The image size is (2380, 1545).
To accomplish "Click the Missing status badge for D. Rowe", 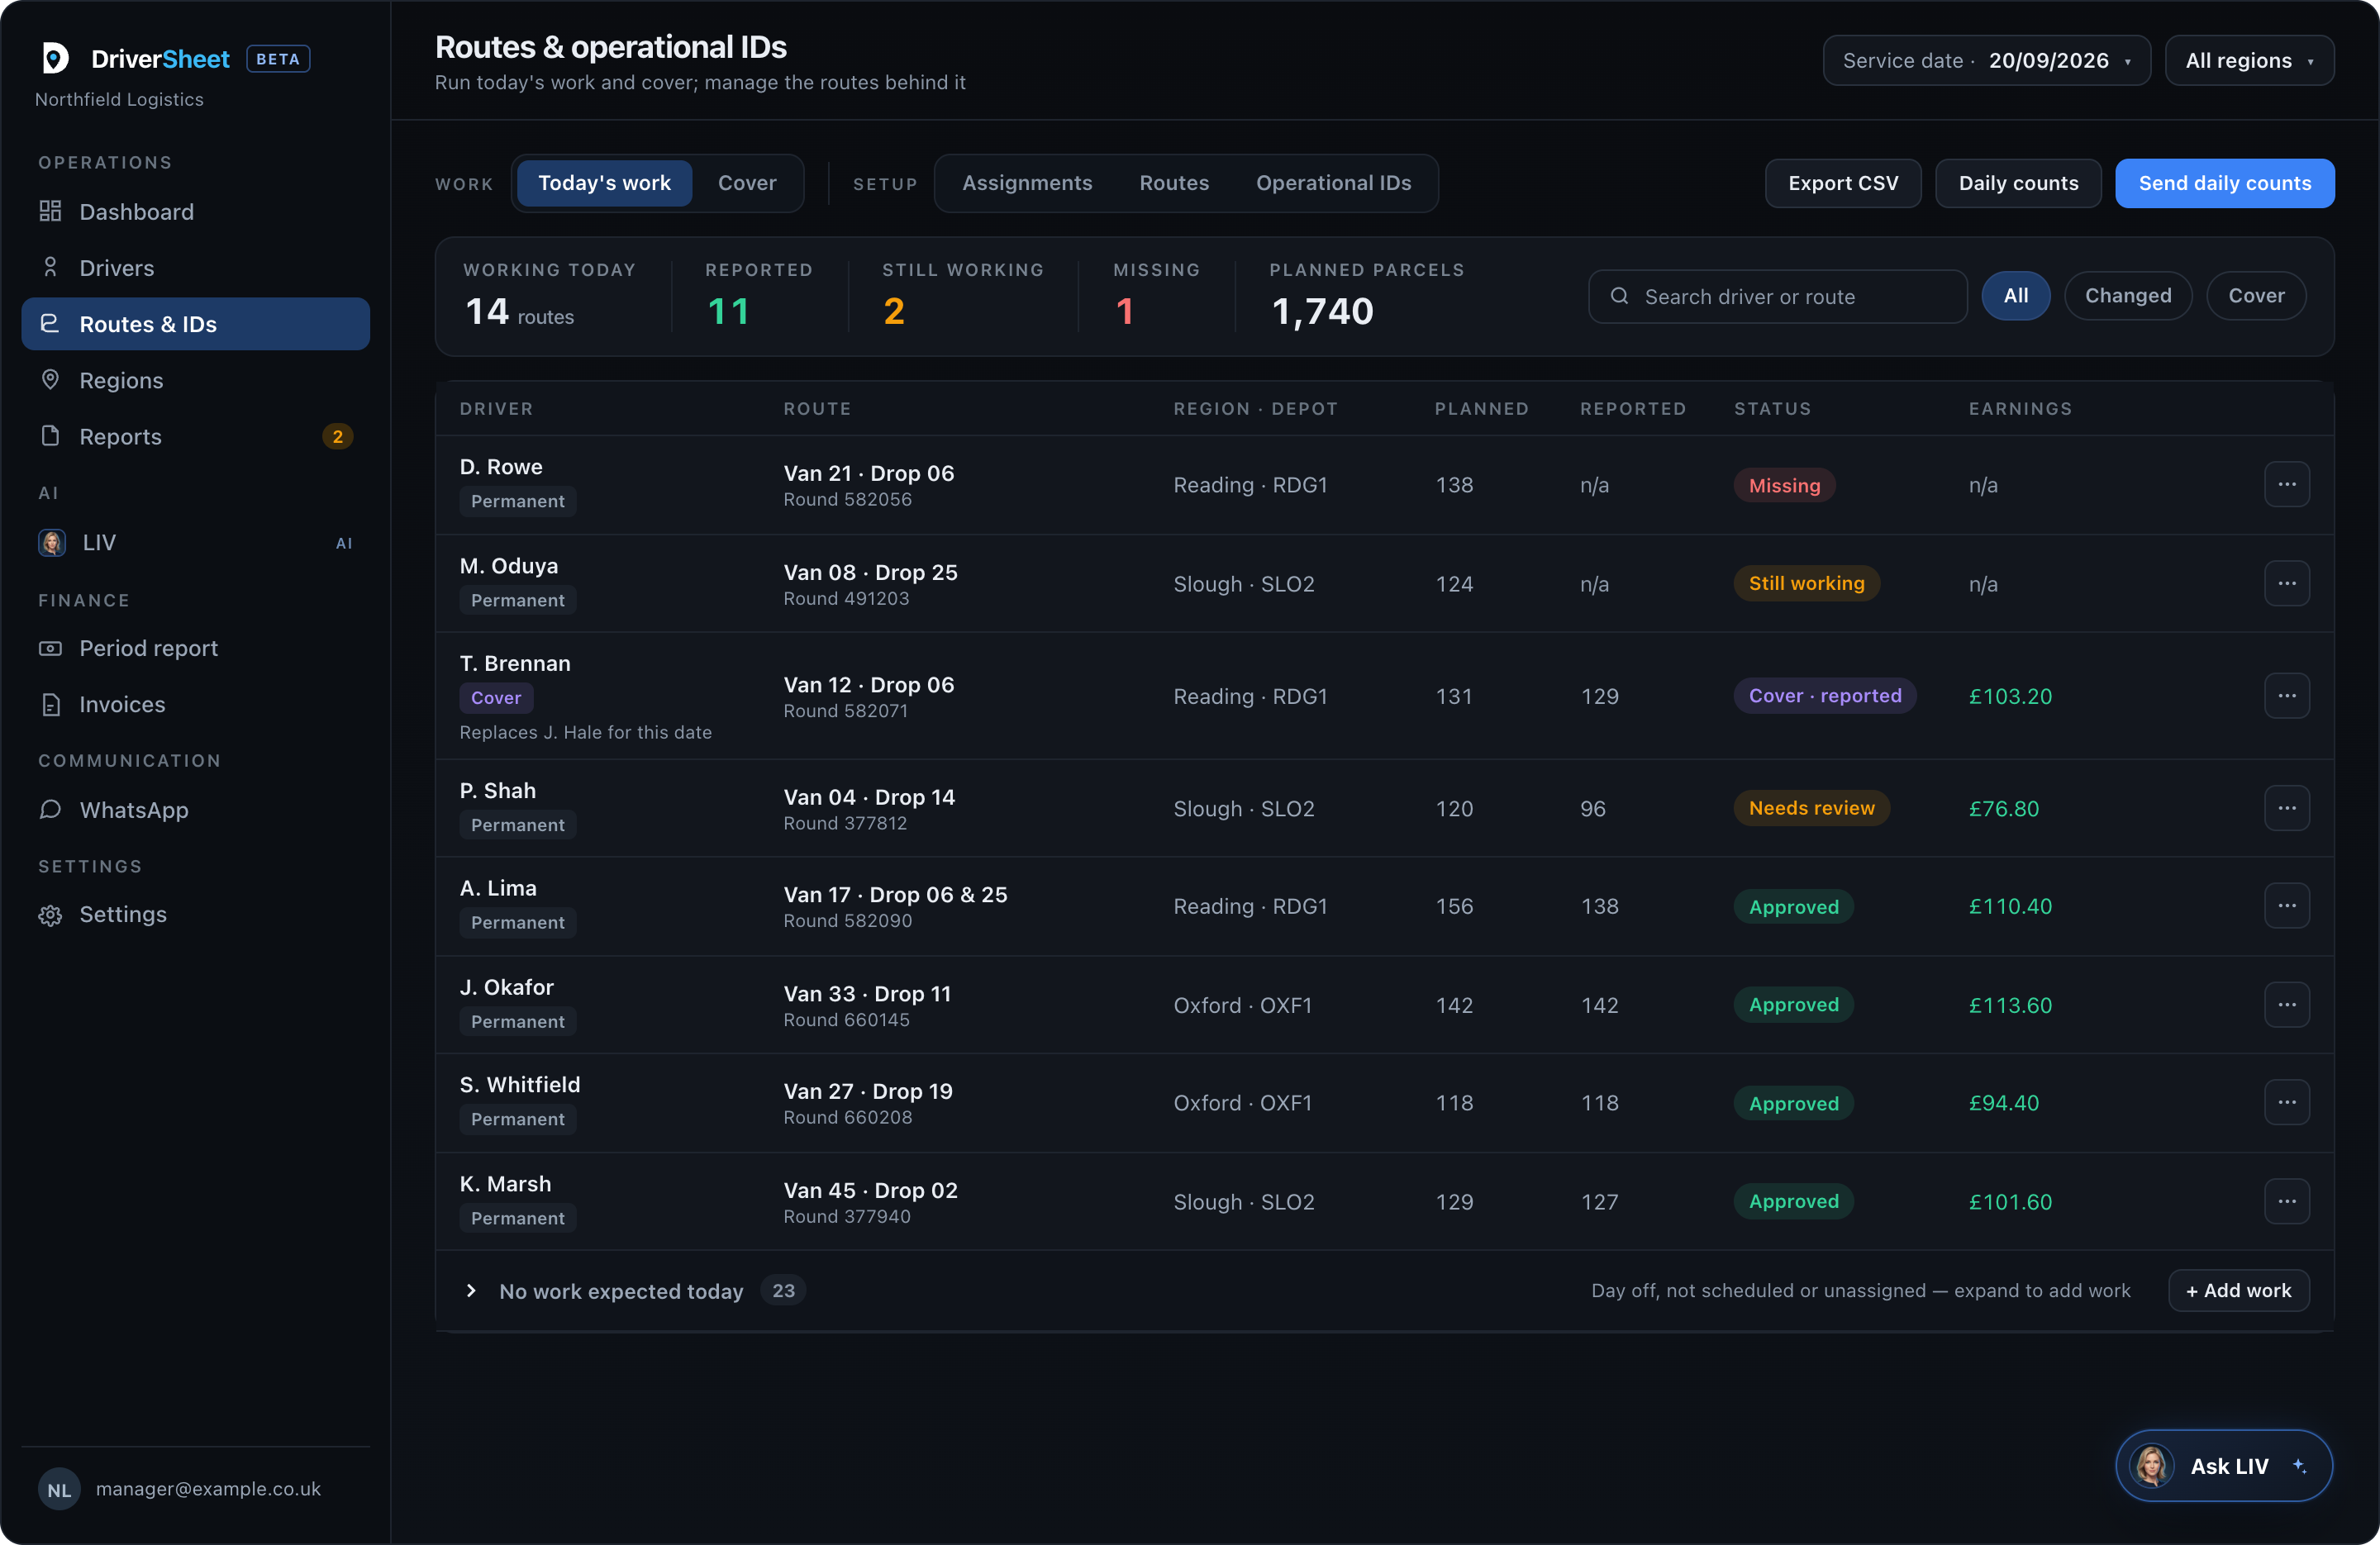I will [x=1783, y=485].
